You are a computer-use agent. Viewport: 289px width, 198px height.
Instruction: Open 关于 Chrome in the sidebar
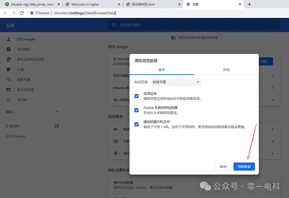[x=16, y=136]
